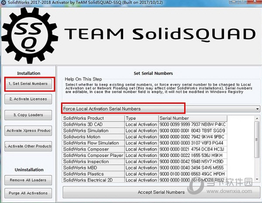This screenshot has width=262, height=203.
Task: Click the gear icon in the title bar
Action: (3, 3)
